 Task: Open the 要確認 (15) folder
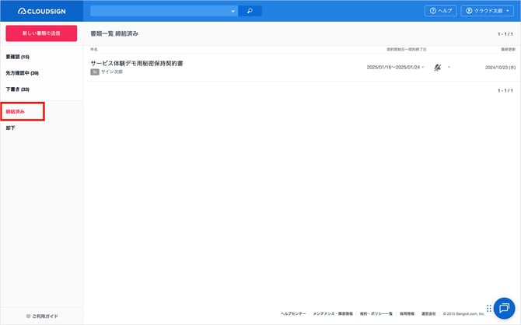(x=18, y=57)
